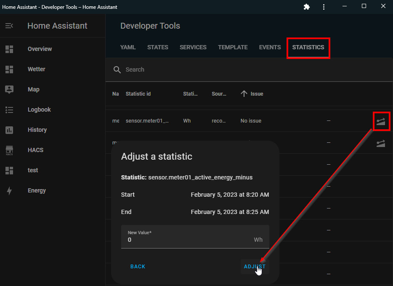Open the Overview dashboard icon
This screenshot has height=286, width=393.
click(9, 49)
